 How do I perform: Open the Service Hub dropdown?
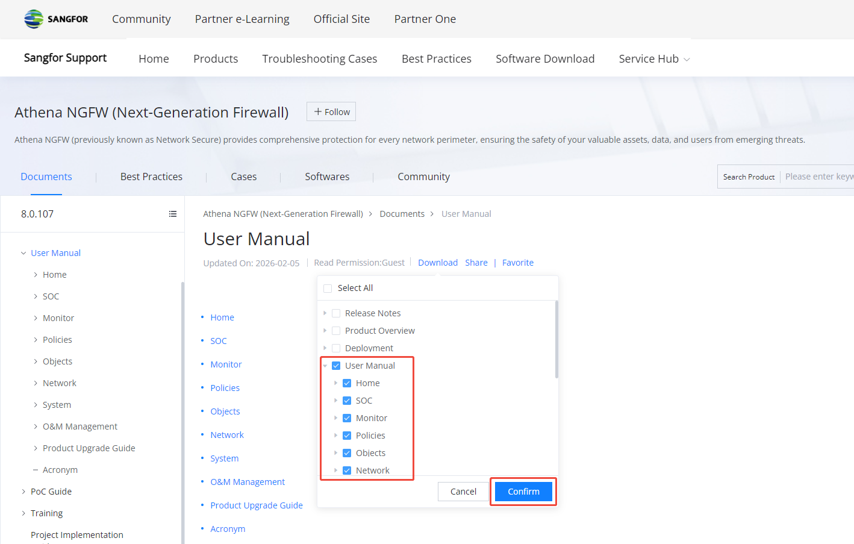click(654, 58)
